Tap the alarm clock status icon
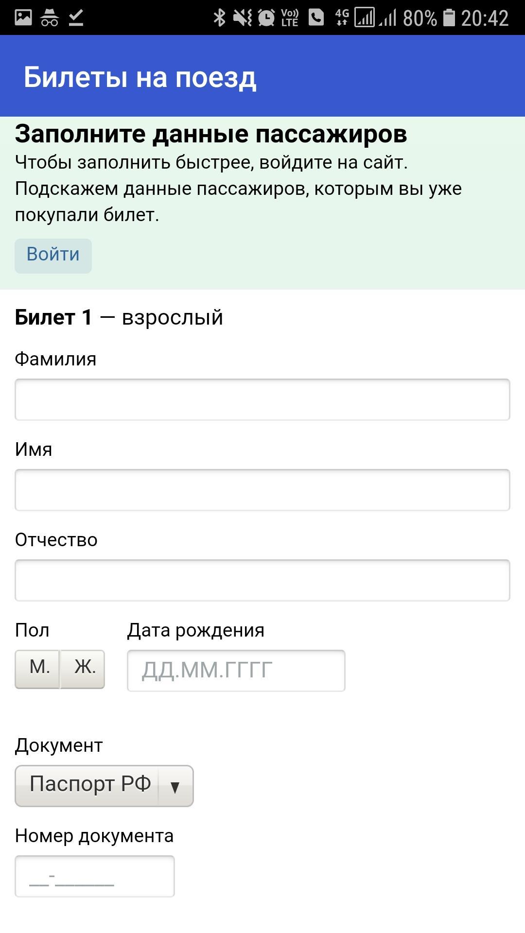This screenshot has width=525, height=933. 266,18
